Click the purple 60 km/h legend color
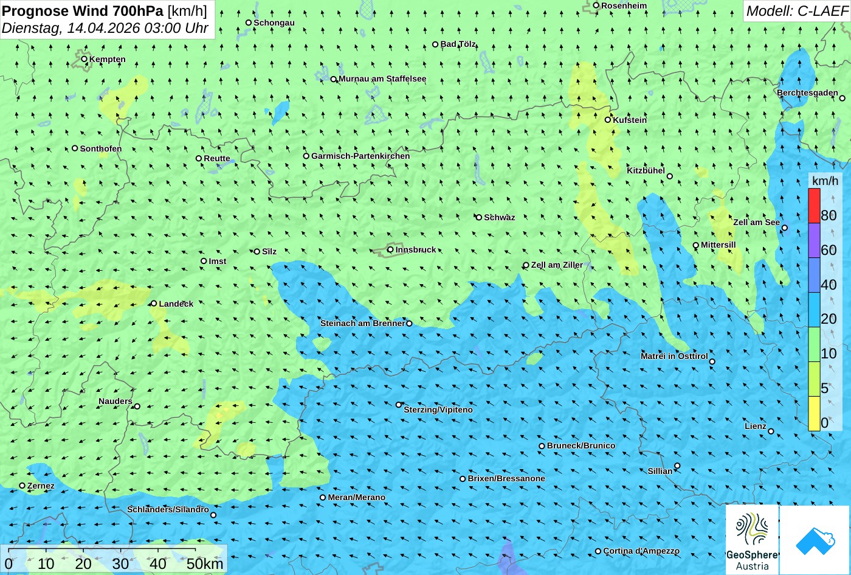 point(814,240)
